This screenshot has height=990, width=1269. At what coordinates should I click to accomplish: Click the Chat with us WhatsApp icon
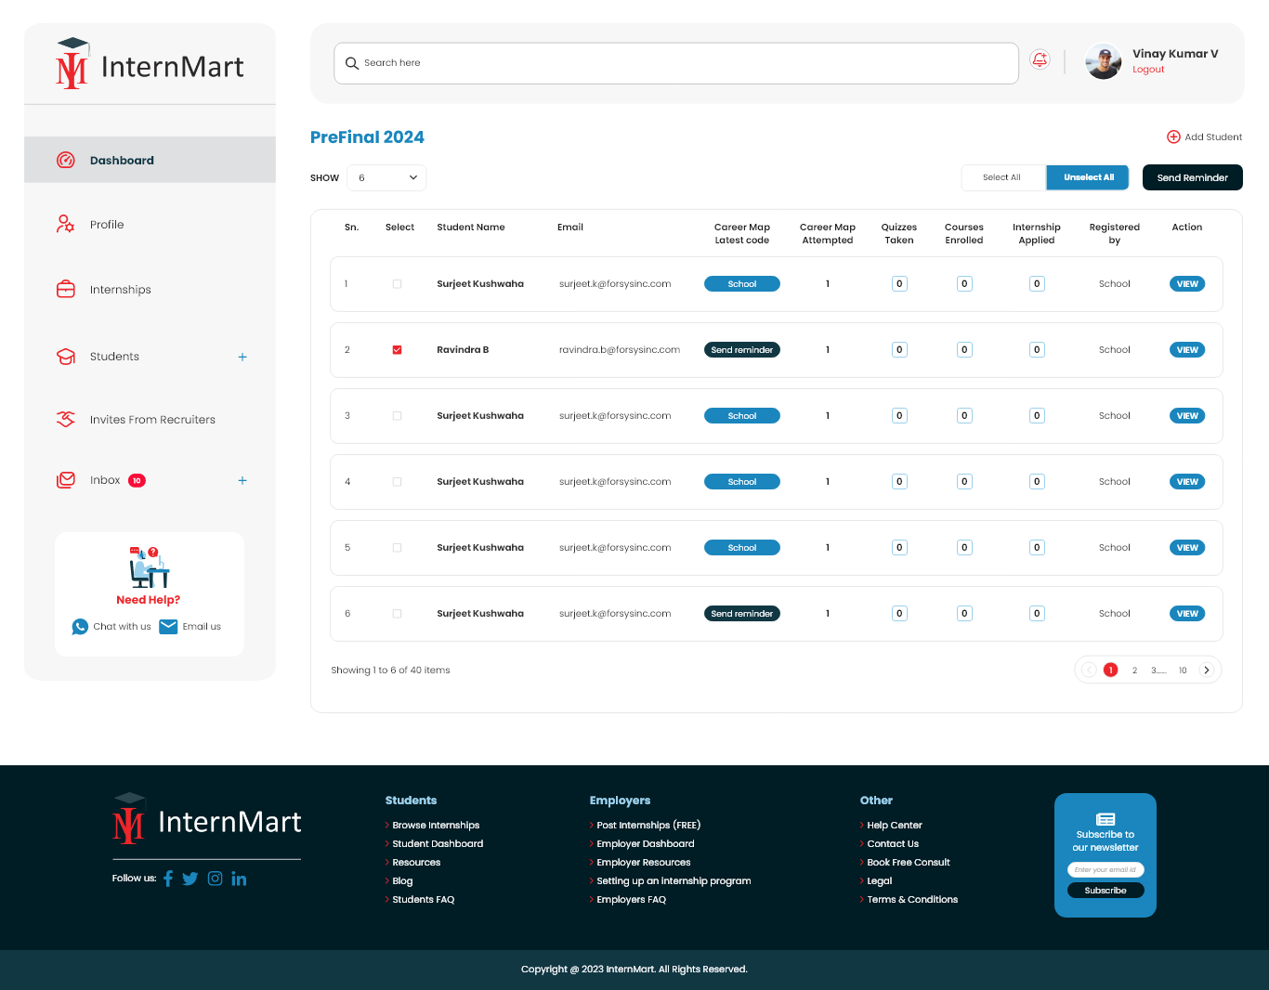(80, 626)
